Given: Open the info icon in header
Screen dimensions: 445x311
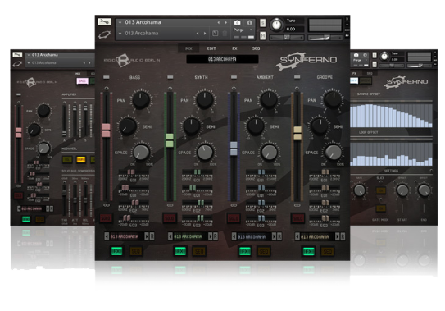Looking at the screenshot, I should point(249,22).
